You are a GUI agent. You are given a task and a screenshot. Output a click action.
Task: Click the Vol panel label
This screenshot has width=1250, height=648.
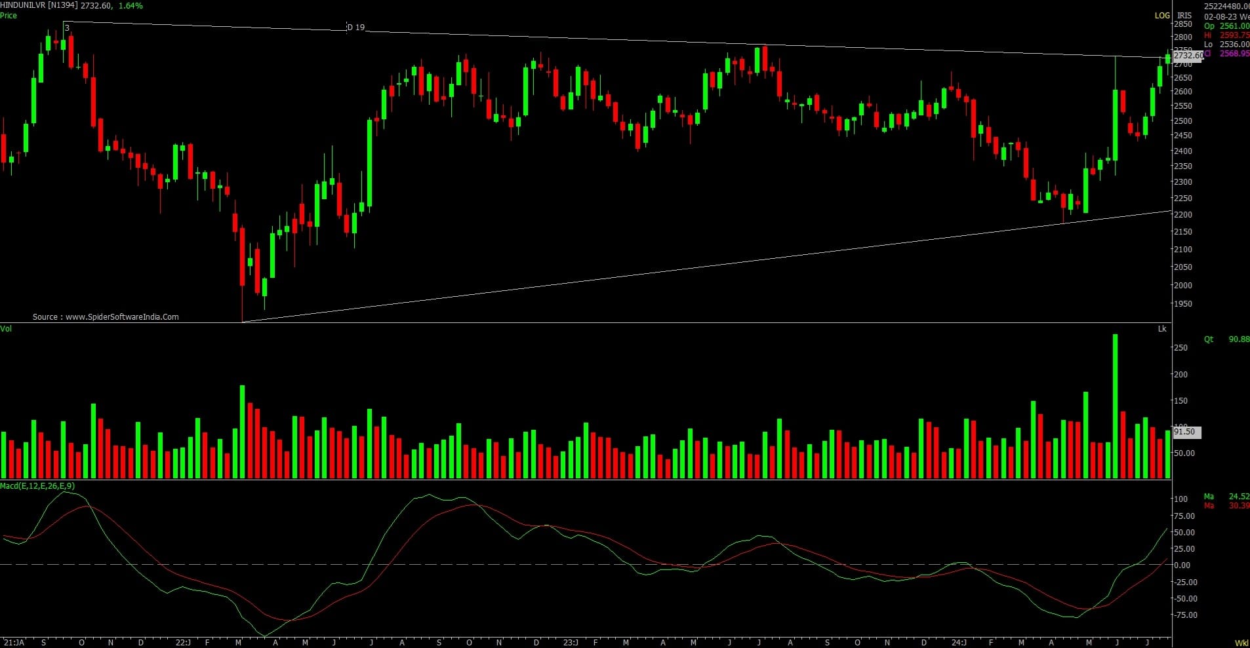pyautogui.click(x=6, y=328)
